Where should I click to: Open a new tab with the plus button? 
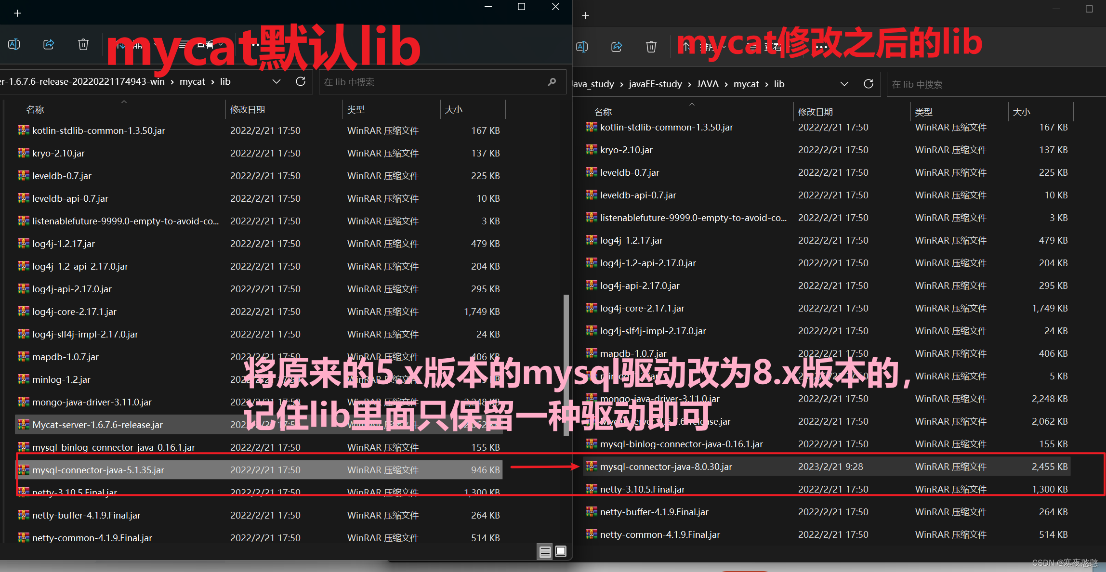click(18, 13)
